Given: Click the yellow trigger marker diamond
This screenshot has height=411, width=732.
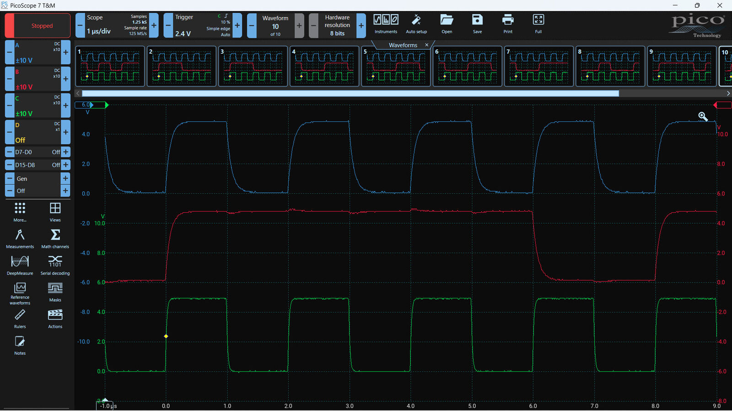Looking at the screenshot, I should [166, 336].
